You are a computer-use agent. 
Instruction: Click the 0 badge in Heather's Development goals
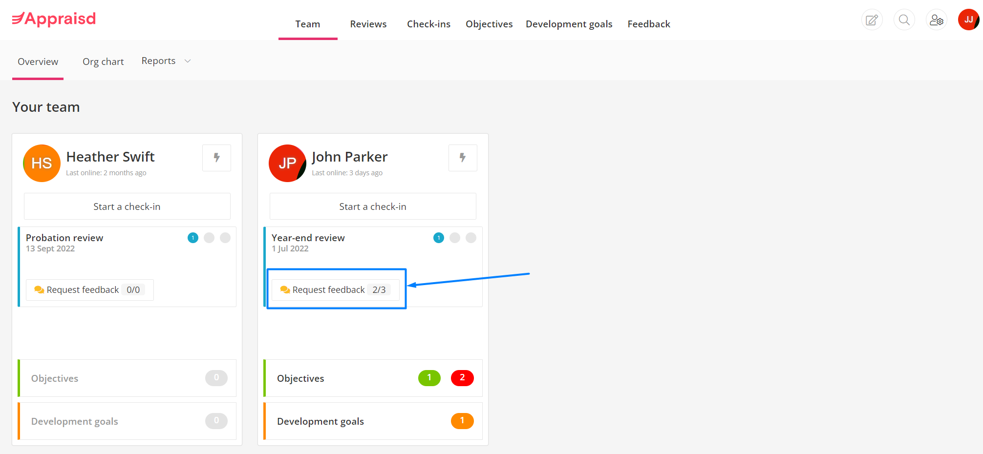[x=216, y=421]
